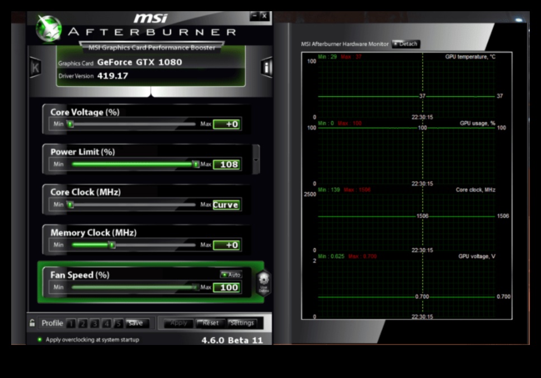
Task: Click the Memory Clock slider handle
Action: [x=112, y=245]
